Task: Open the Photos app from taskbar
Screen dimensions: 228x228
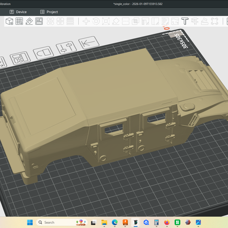Action: pyautogui.click(x=198, y=222)
